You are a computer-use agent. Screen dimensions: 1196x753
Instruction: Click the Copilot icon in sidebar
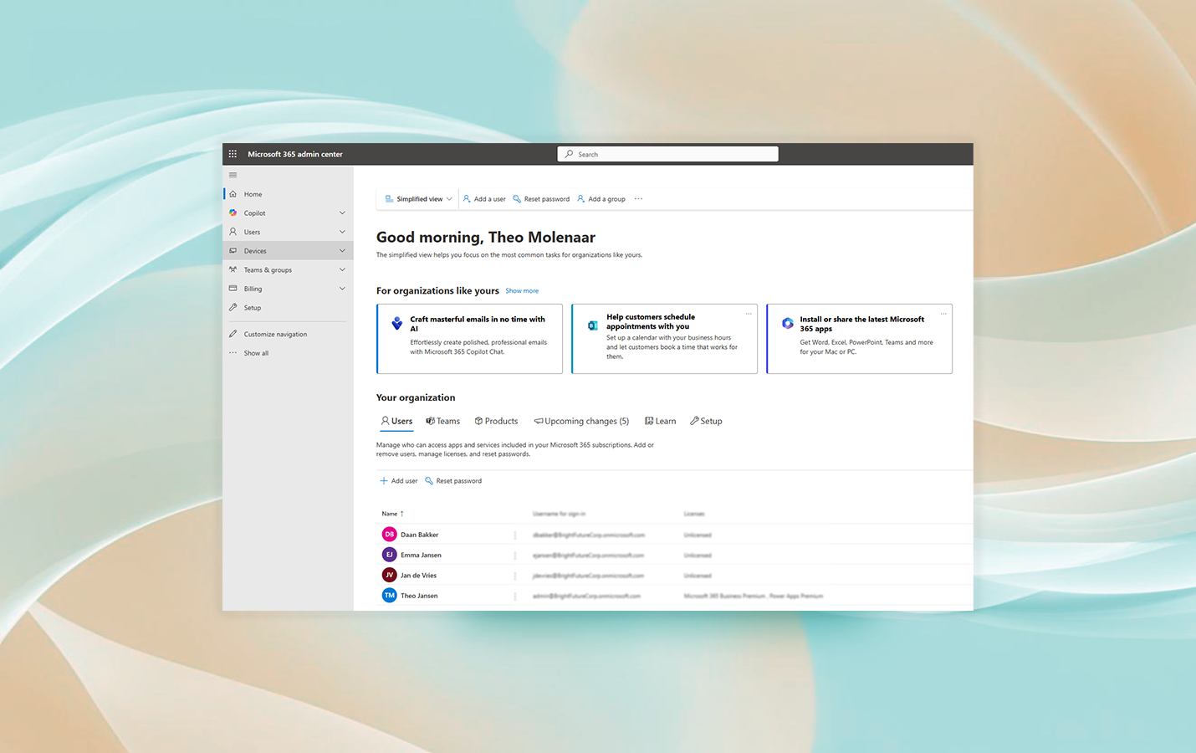[233, 213]
